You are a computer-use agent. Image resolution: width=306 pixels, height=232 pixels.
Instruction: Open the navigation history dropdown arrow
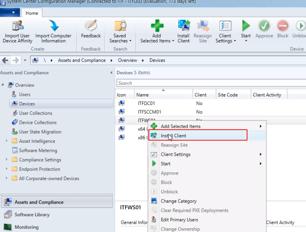click(25, 60)
